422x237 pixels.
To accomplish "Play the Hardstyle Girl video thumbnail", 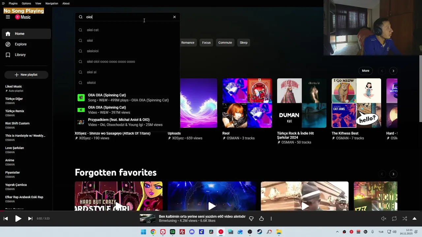I will point(118,196).
